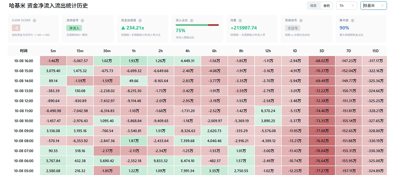
Task: Click the help icon next to 集中度
Action: 352,21
